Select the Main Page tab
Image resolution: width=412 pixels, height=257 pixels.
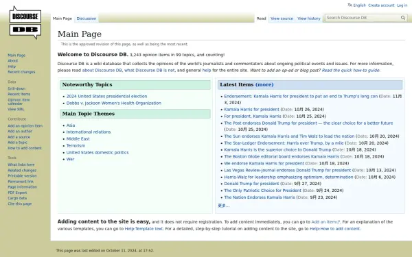point(62,19)
